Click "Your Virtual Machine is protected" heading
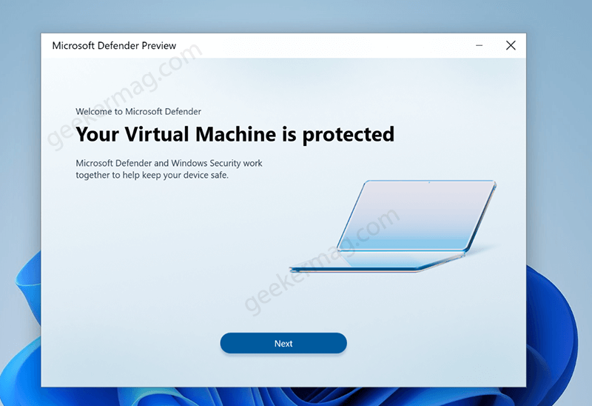The image size is (592, 406). point(235,135)
